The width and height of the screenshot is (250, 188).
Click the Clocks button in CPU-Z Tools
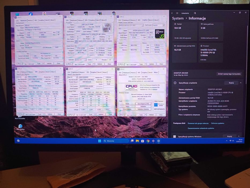(127, 104)
